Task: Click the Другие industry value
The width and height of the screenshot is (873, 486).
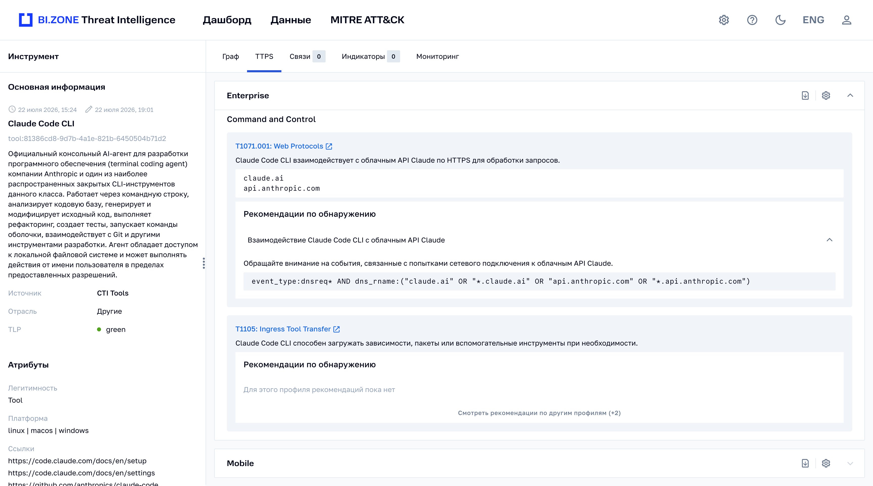Action: [x=109, y=311]
